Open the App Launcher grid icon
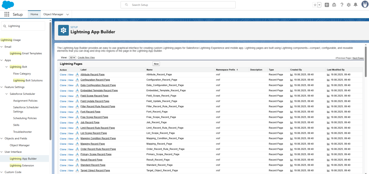 (x=7, y=14)
